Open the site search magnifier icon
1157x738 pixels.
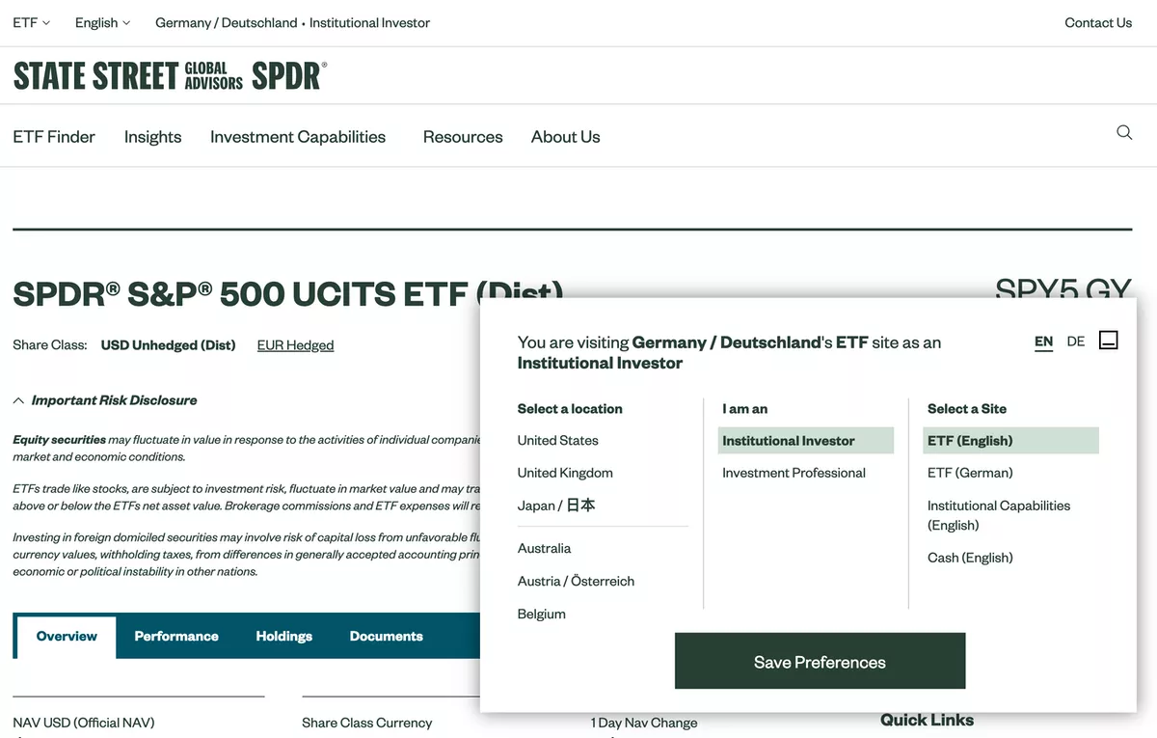coord(1124,133)
